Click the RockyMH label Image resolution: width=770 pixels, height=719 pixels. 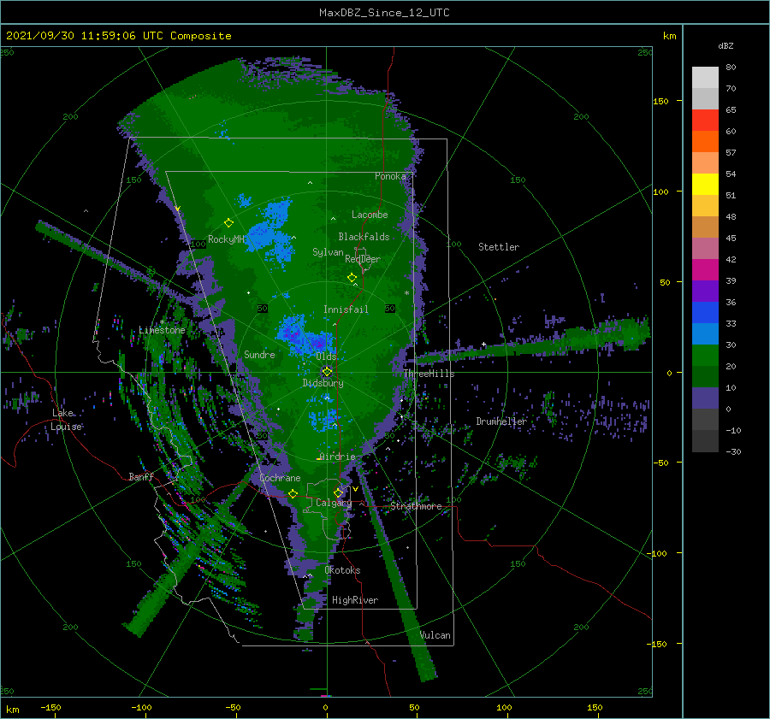click(226, 239)
